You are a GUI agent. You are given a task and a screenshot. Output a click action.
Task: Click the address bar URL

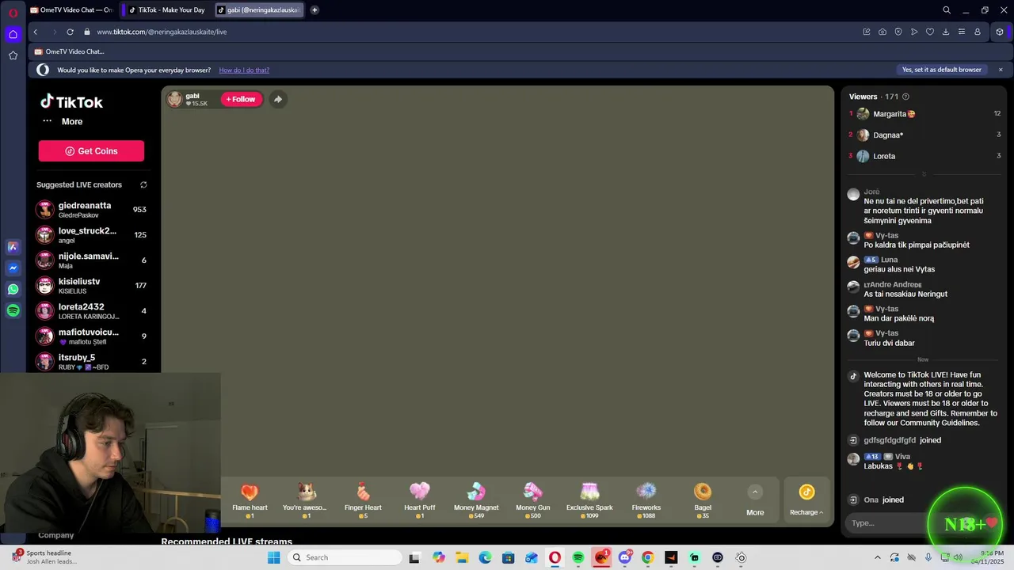coord(162,32)
